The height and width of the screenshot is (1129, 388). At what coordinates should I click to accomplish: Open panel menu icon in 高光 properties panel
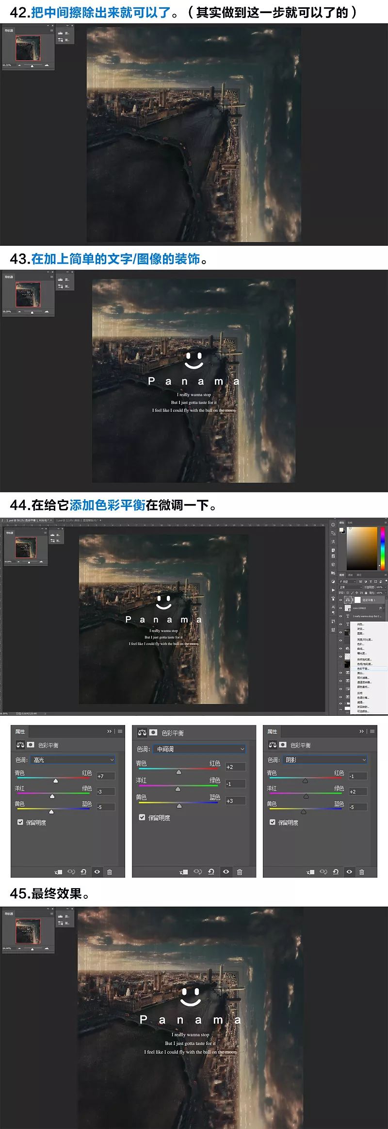pos(120,731)
